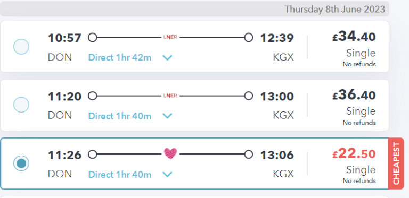The height and width of the screenshot is (198, 409).
Task: Click the Thursday 8th June 2023 date header
Action: point(334,10)
